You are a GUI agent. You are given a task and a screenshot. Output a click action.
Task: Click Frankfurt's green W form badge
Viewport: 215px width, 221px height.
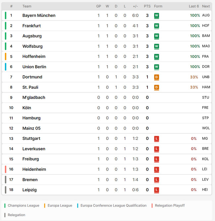click(x=156, y=26)
